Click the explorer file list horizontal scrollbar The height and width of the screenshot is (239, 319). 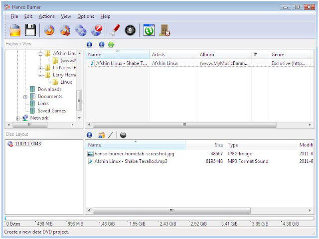(x=184, y=125)
